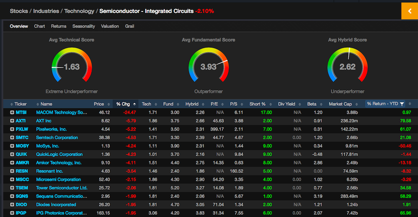The height and width of the screenshot is (217, 418).
Task: Open the Seasonality tab
Action: click(x=84, y=26)
